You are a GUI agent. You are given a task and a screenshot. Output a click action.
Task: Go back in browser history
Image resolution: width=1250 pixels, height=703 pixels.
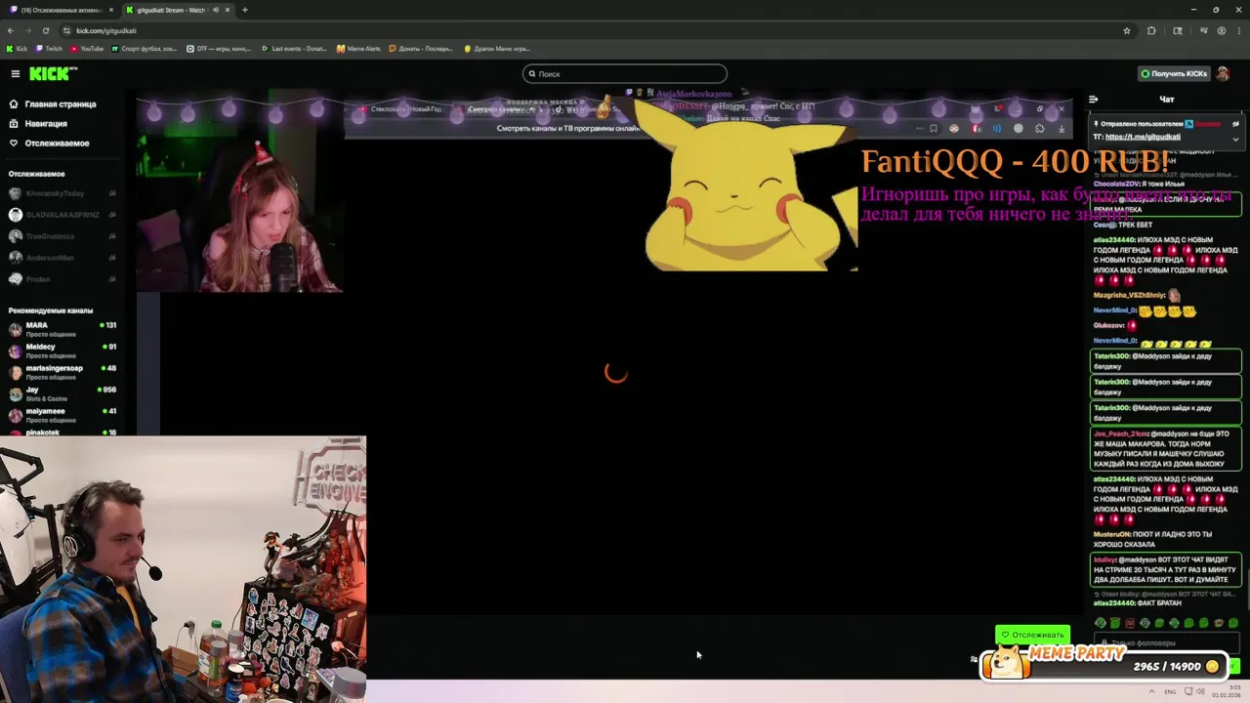pyautogui.click(x=11, y=30)
